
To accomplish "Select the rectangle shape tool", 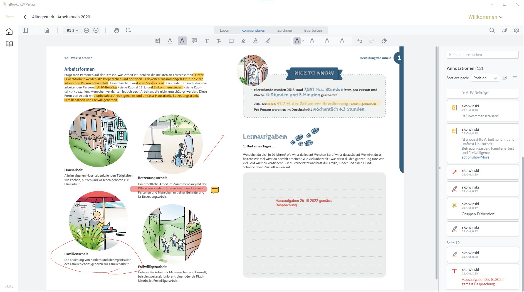I will click(231, 41).
